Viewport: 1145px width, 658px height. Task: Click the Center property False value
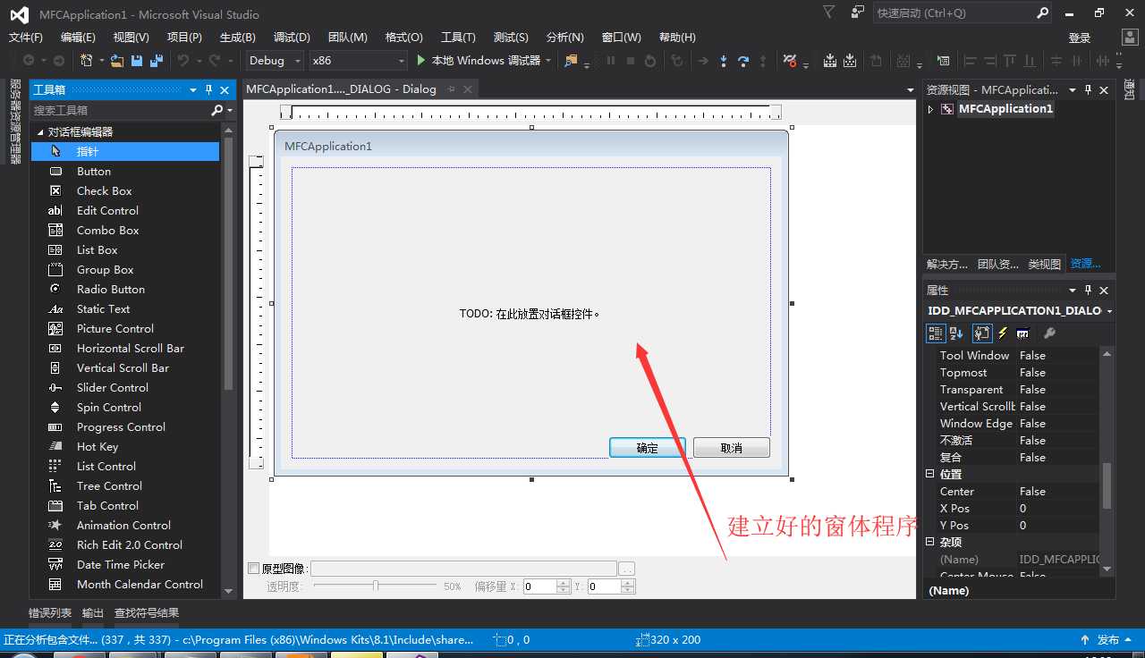tap(1059, 492)
